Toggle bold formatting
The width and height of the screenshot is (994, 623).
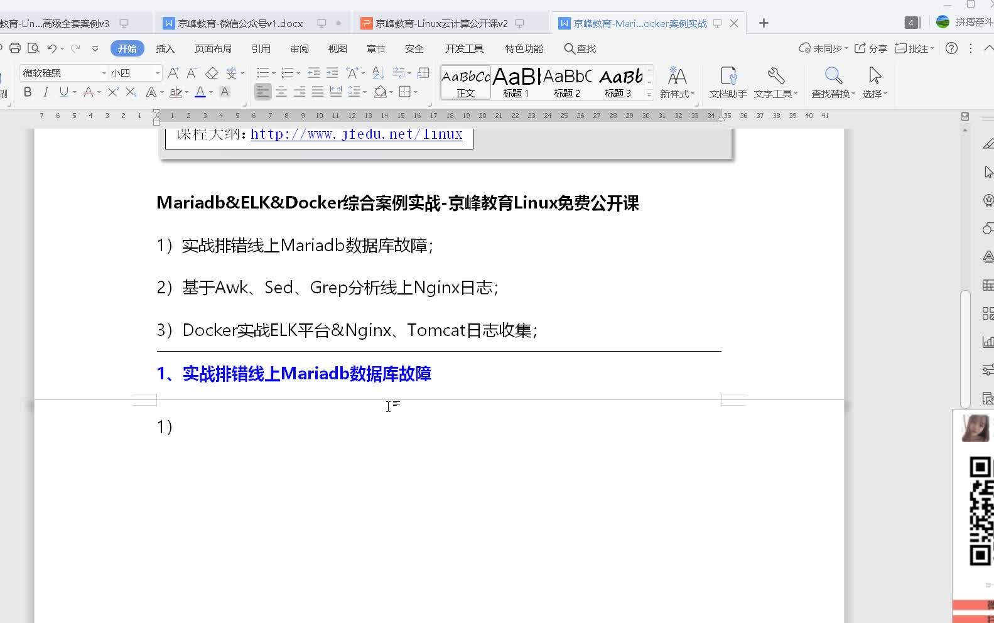[28, 92]
